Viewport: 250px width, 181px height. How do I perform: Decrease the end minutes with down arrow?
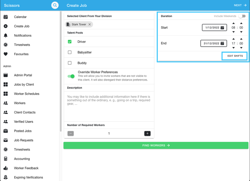pos(241,48)
